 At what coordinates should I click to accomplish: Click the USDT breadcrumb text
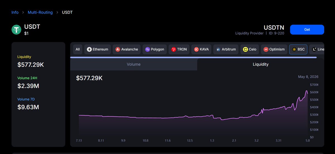(67, 13)
